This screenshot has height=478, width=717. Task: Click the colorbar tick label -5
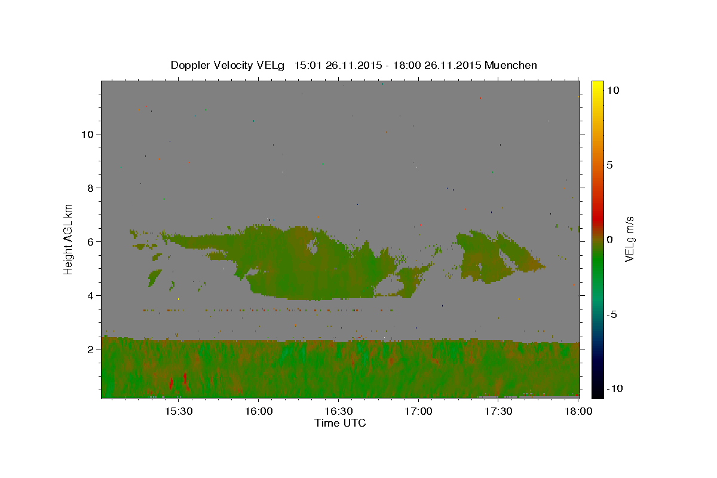[x=611, y=314]
